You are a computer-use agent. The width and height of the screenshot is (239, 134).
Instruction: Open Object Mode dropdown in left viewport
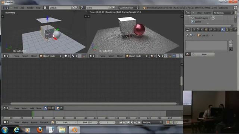(x=51, y=56)
